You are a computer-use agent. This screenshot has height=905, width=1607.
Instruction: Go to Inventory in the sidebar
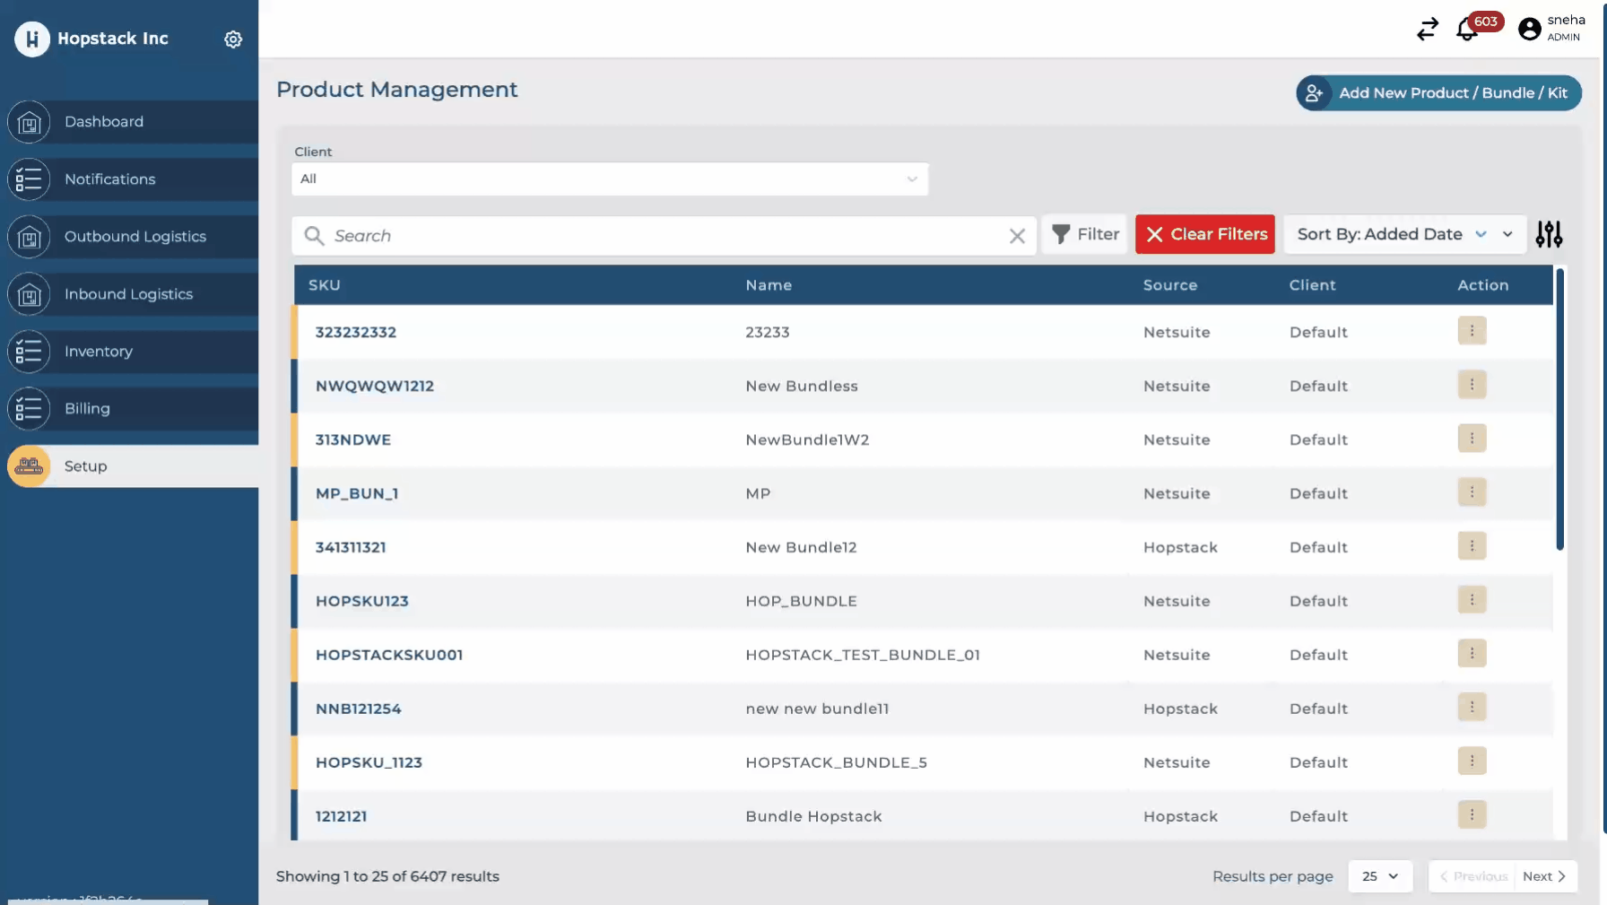[x=99, y=352]
